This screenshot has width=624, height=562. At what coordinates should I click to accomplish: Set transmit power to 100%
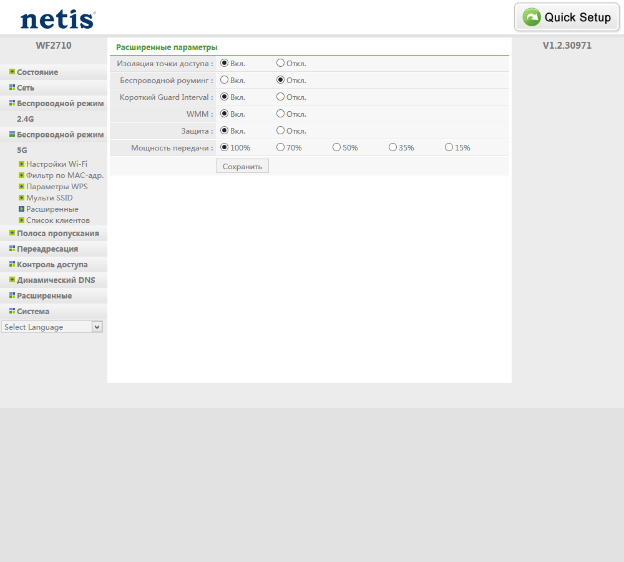tap(225, 147)
